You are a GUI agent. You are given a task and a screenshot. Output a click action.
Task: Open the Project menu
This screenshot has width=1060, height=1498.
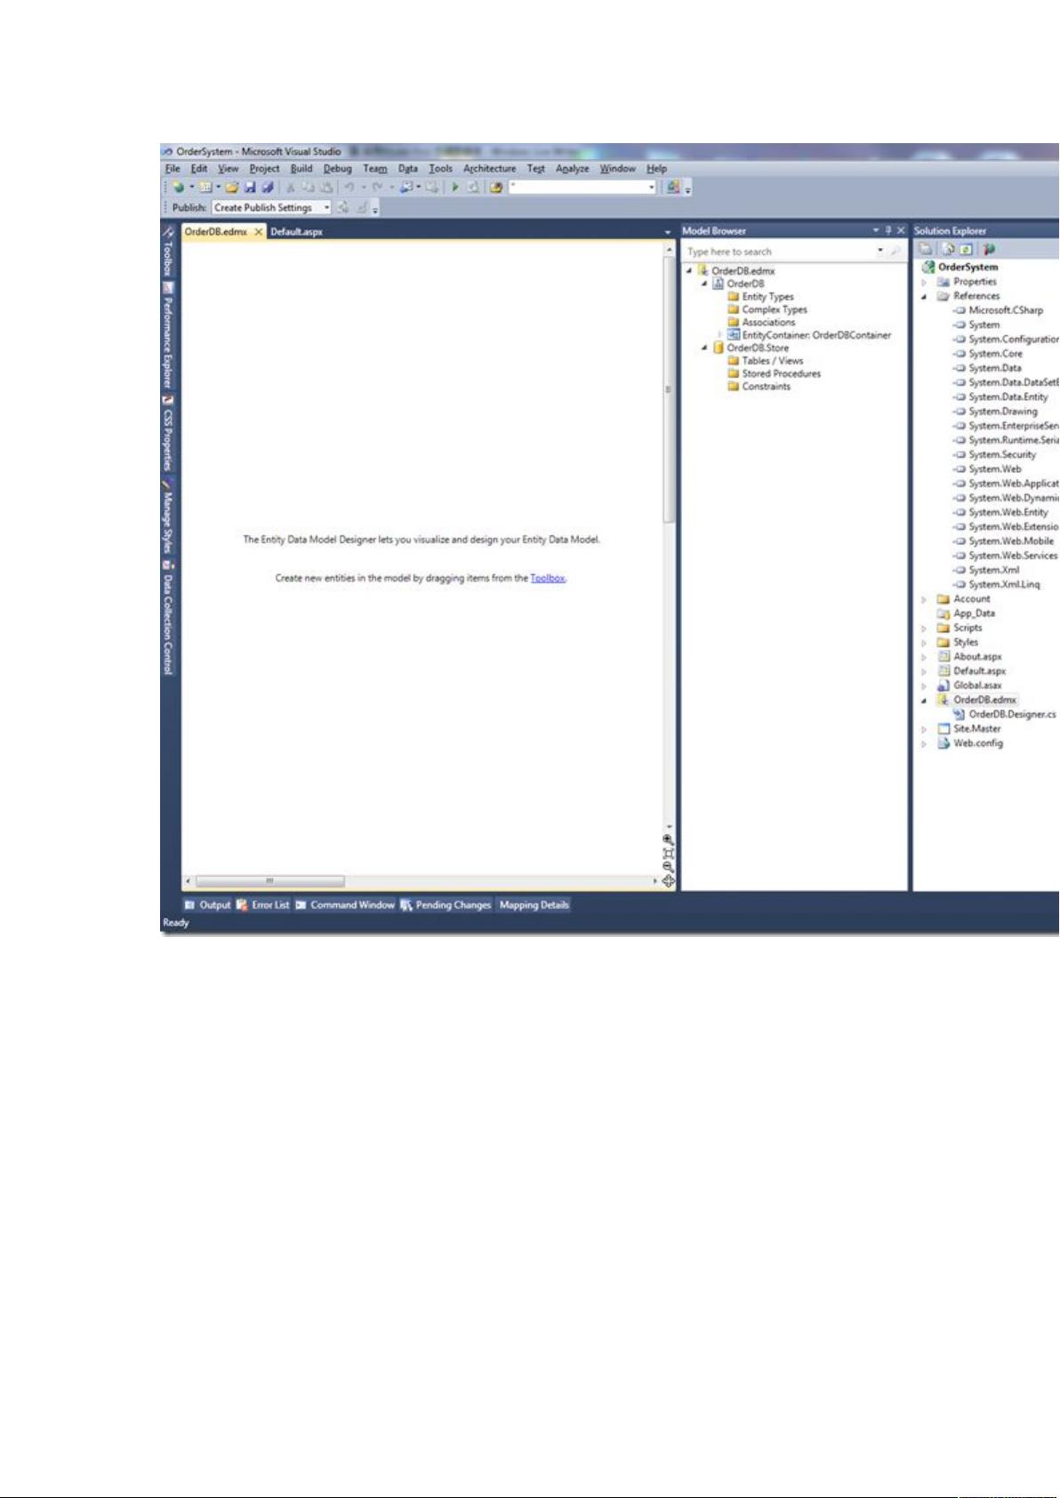(264, 168)
